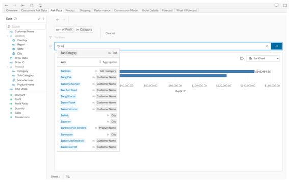Screen dimensions: 289x184
Task: Click the Profit axis sort icon
Action: [185, 91]
